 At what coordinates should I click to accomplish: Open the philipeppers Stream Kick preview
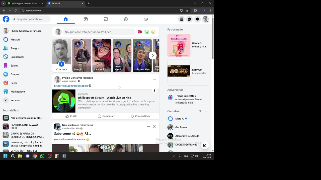(x=106, y=101)
